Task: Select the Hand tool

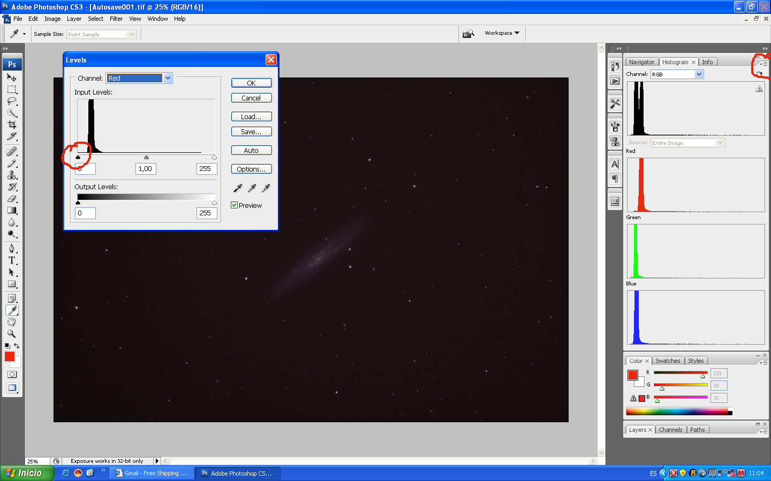Action: point(12,322)
